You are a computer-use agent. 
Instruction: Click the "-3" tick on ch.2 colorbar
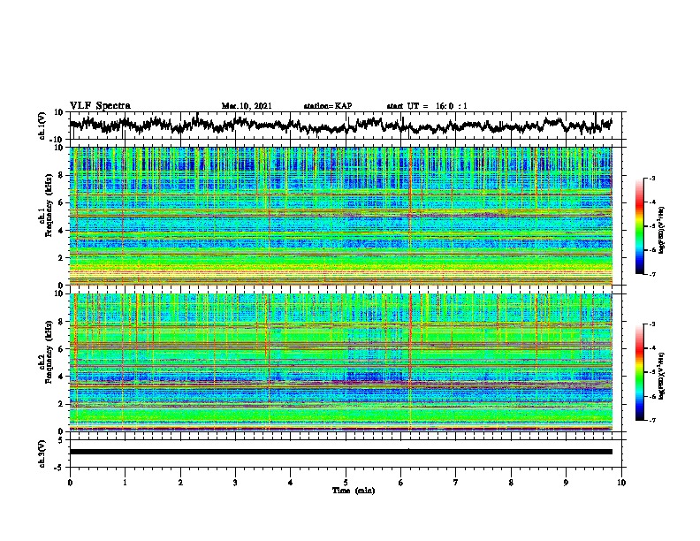pyautogui.click(x=651, y=324)
